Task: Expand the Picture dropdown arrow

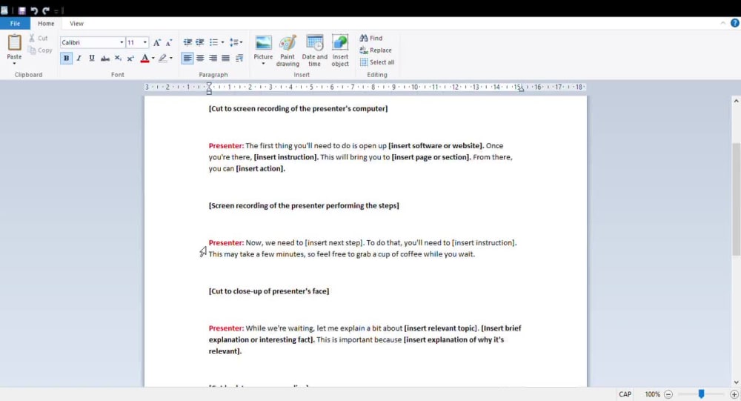Action: click(263, 63)
